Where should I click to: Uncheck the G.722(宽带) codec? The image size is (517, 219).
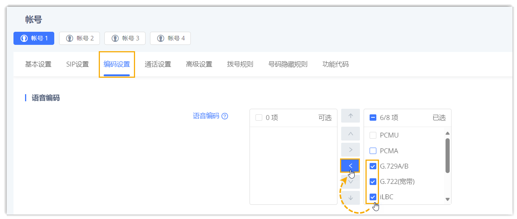point(373,182)
